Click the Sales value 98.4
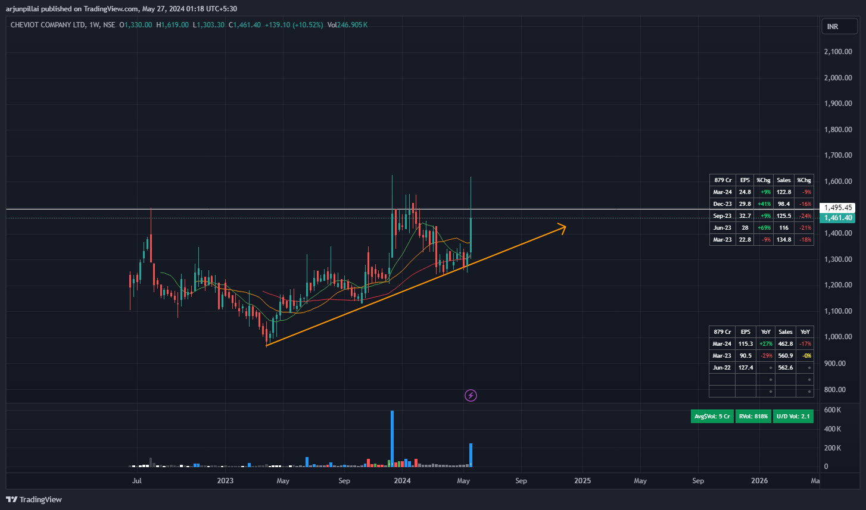Screen dimensions: 866x510 tap(784, 204)
